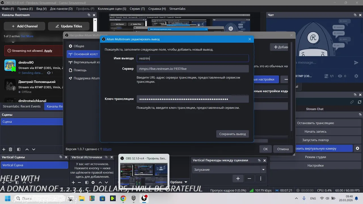Click Apply link in streaming warning

pyautogui.click(x=48, y=51)
